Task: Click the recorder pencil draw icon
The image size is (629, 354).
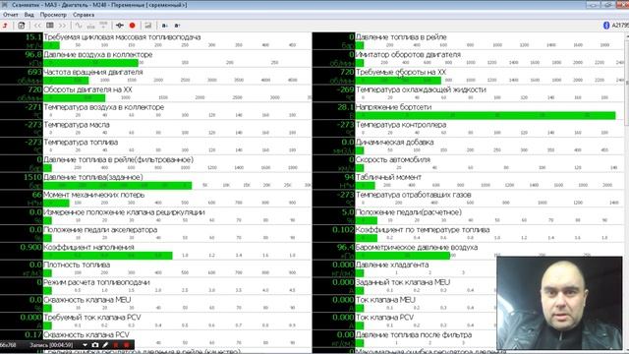Action: coord(105,345)
